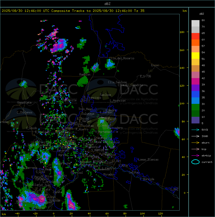Image resolution: width=215 pixels, height=217 pixels.
Task: Click the Tres_Mayo map label
Action: pyautogui.click(x=85, y=109)
